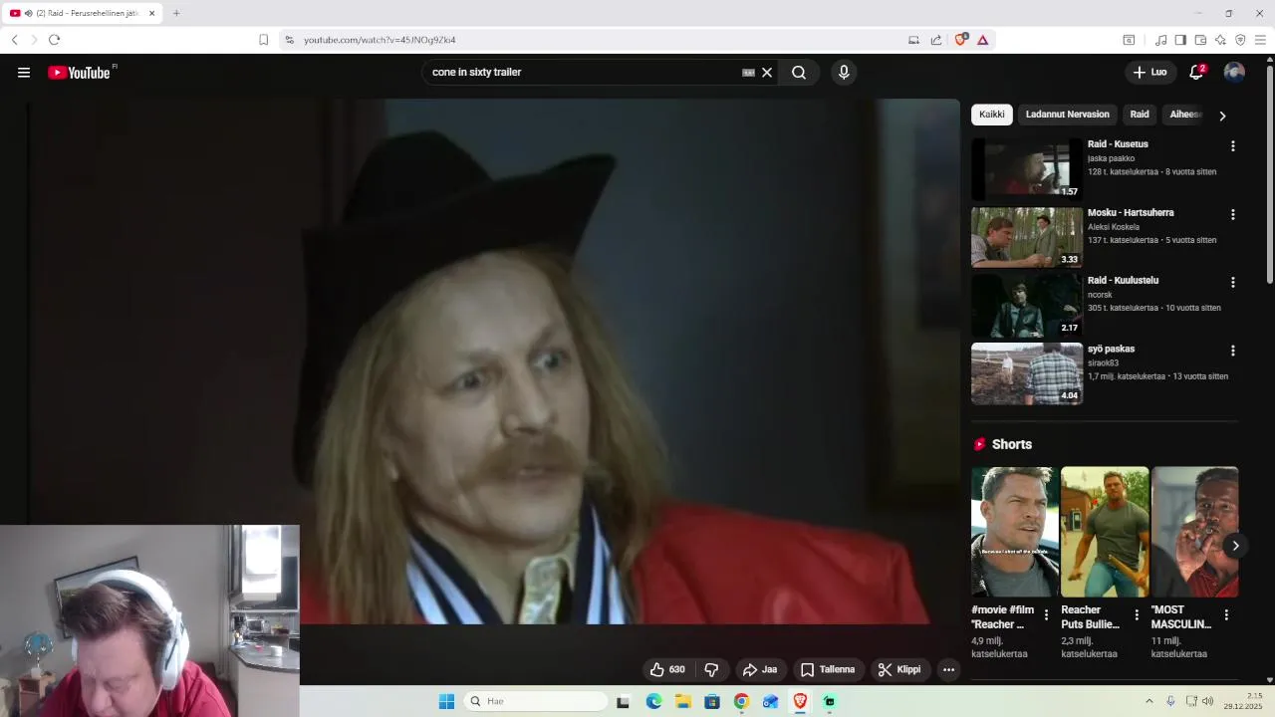Open Brave Rewards triangle icon
This screenshot has width=1275, height=717.
tap(982, 40)
